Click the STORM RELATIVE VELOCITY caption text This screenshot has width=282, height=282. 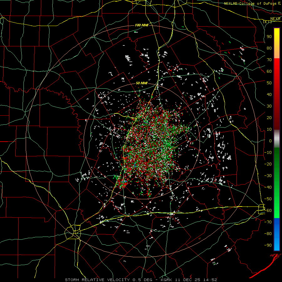click(97, 280)
